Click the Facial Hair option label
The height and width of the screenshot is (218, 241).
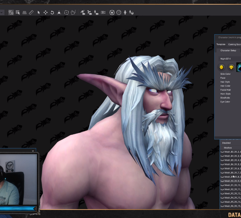pos(226,90)
